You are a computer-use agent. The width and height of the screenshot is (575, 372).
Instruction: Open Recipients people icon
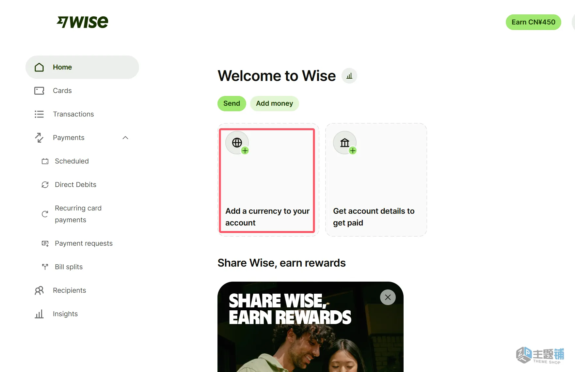click(x=39, y=290)
